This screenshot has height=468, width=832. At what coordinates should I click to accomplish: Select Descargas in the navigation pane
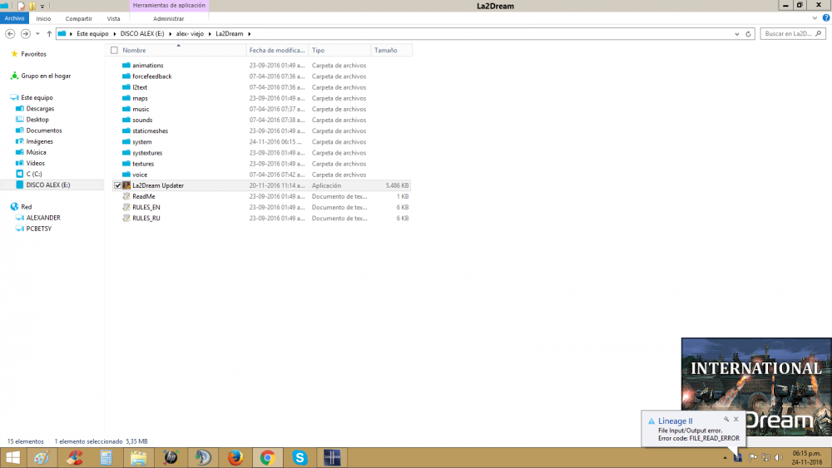(40, 108)
